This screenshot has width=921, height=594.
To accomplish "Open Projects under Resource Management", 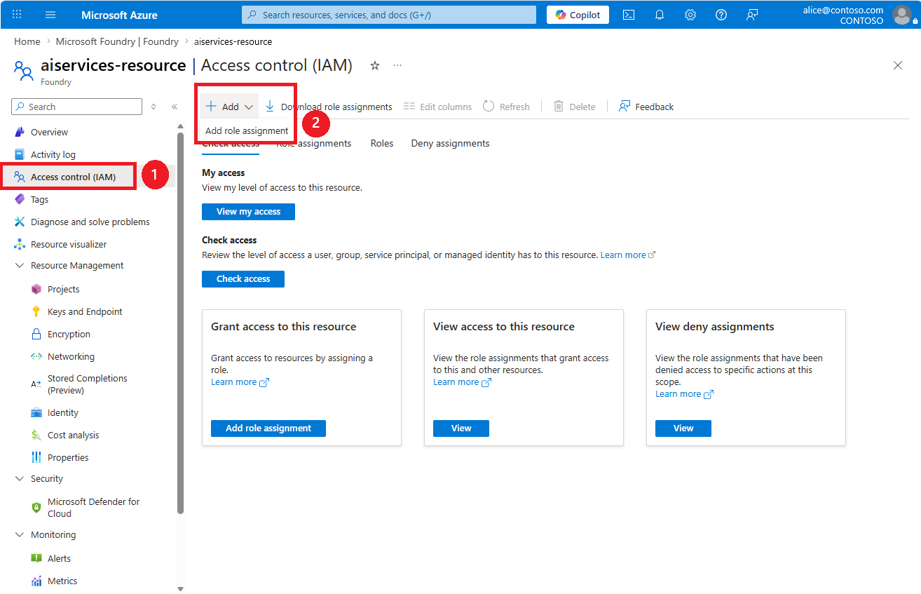I will tap(63, 289).
